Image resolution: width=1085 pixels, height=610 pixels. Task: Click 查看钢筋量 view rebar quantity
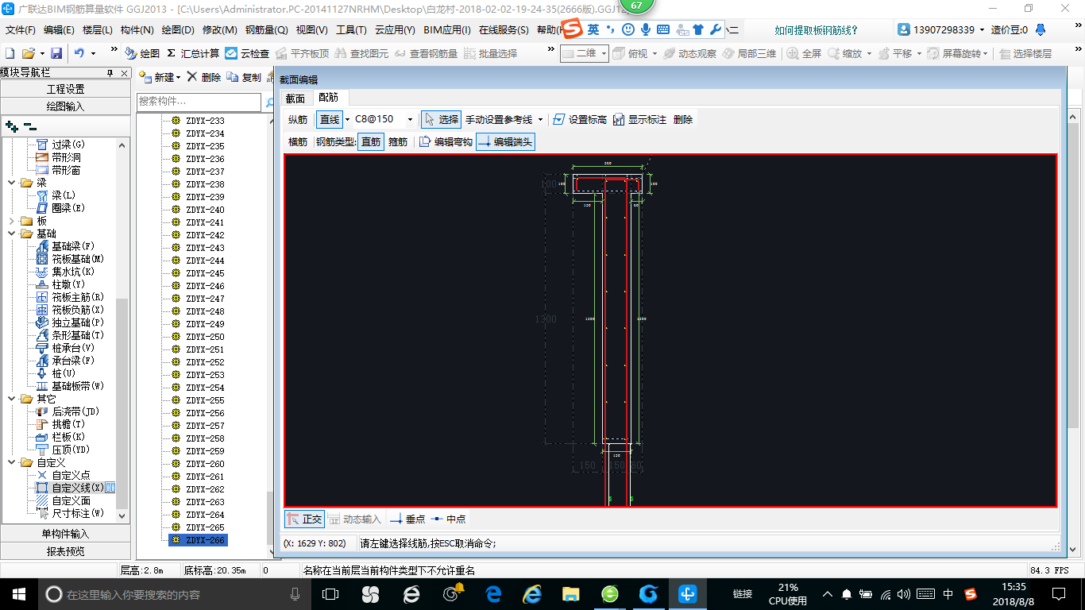pos(426,53)
